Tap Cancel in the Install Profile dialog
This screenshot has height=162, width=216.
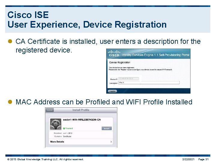49,110
